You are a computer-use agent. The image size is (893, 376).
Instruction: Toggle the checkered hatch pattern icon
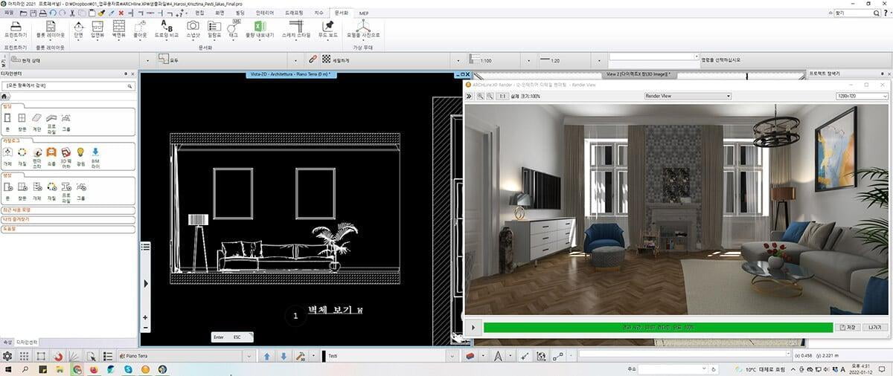(x=326, y=59)
